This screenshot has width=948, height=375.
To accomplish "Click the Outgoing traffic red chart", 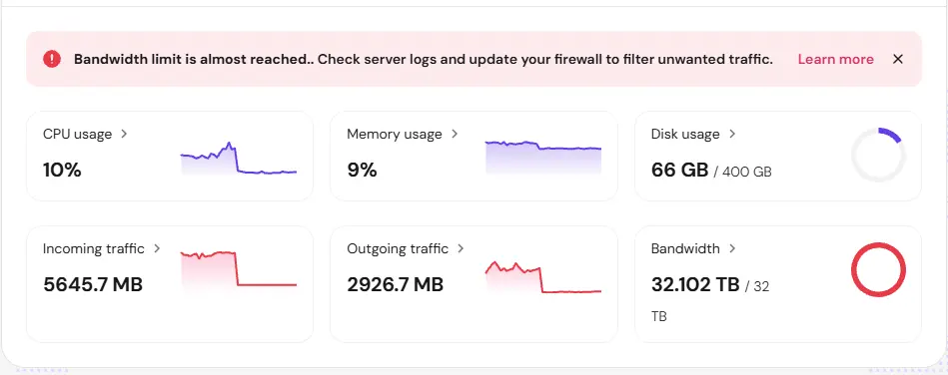I will tap(542, 278).
